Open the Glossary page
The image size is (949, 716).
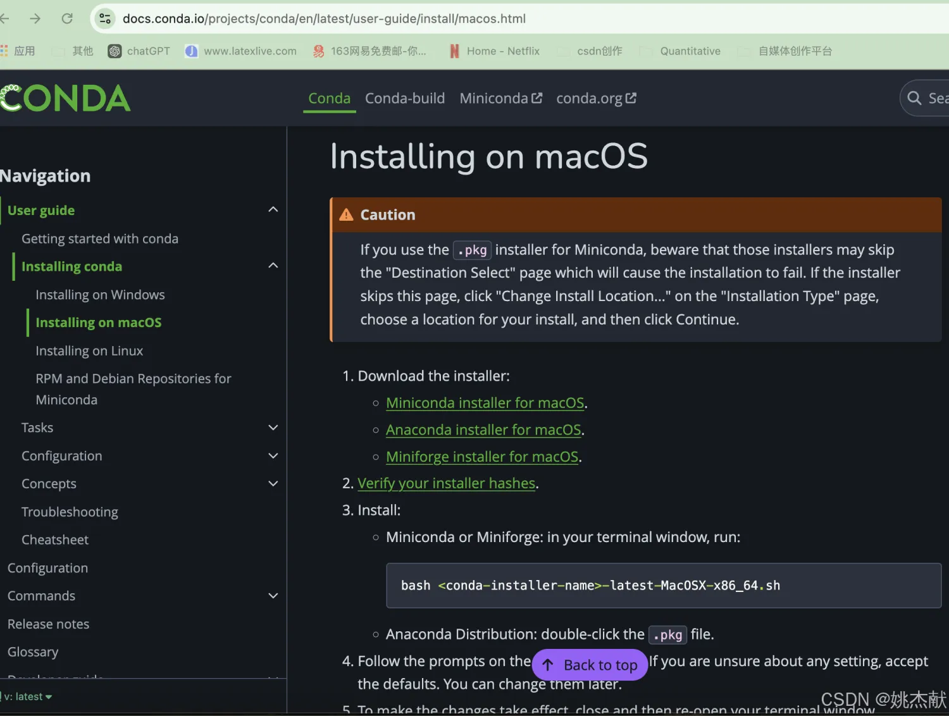click(x=33, y=651)
